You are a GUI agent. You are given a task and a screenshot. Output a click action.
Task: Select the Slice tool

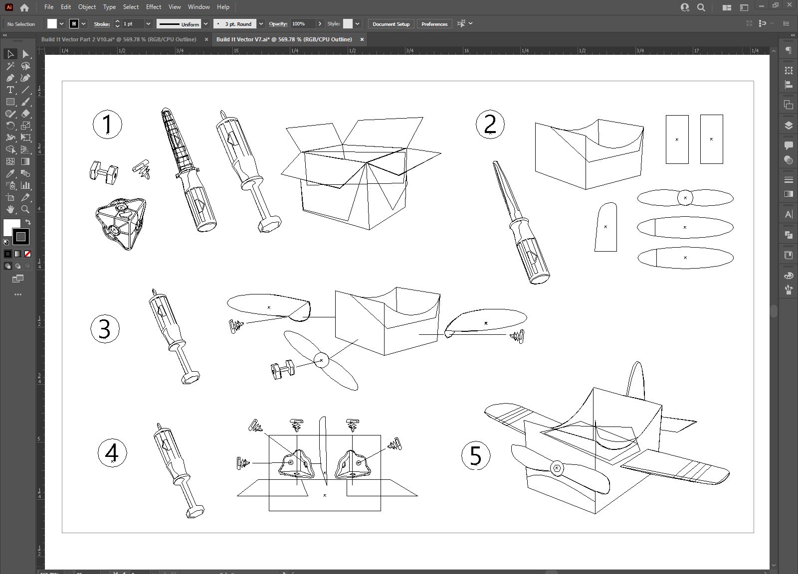click(26, 197)
